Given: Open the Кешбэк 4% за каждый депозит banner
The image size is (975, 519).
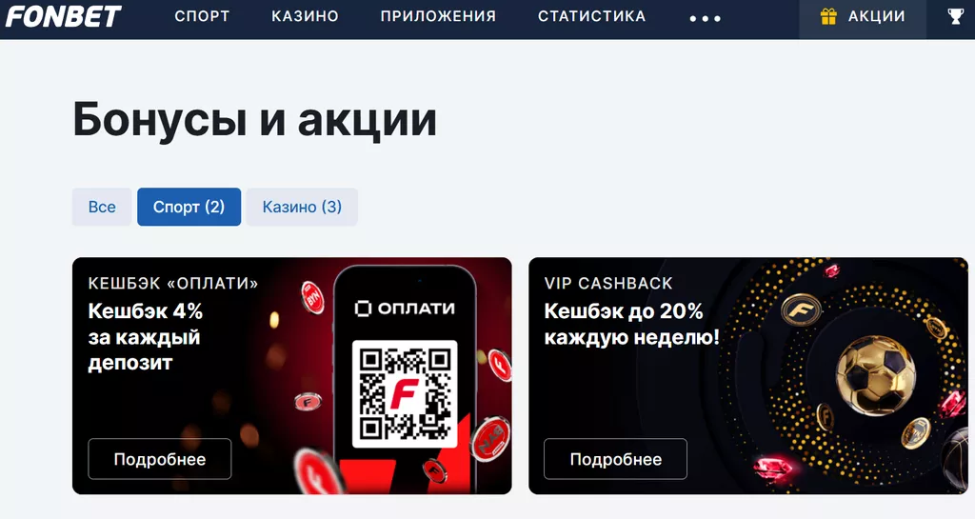Looking at the screenshot, I should pos(292,376).
